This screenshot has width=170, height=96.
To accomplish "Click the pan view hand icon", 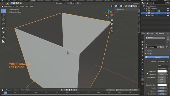I will [x=112, y=24].
